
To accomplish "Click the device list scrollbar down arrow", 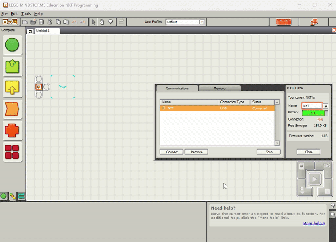I will pyautogui.click(x=277, y=143).
